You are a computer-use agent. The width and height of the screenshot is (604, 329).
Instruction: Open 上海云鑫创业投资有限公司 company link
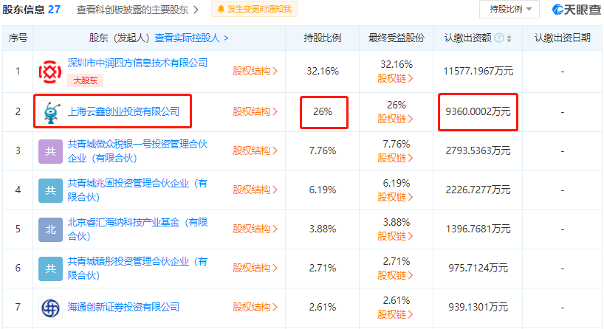[123, 111]
